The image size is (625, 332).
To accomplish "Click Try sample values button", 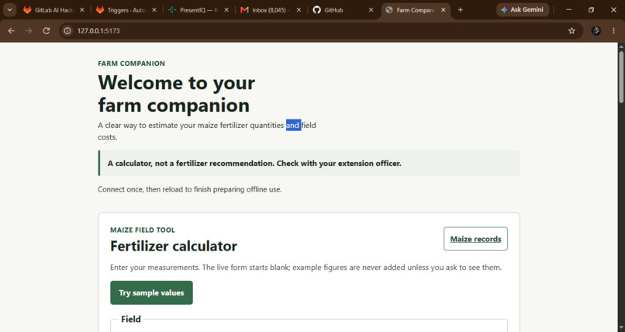I will pyautogui.click(x=151, y=292).
